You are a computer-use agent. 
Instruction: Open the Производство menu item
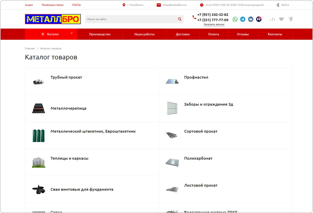(100, 34)
